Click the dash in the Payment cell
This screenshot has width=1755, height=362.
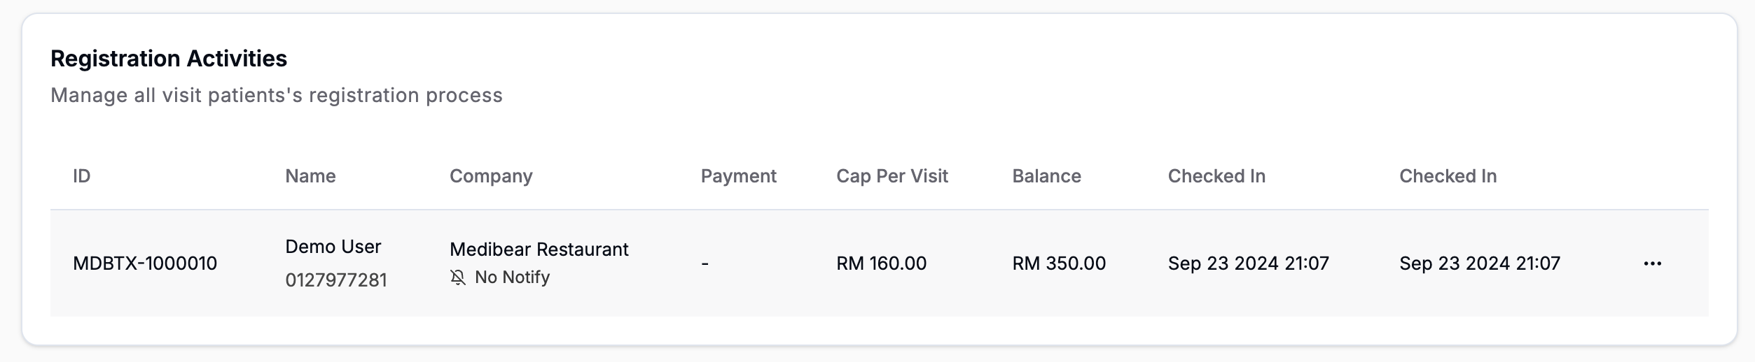[x=705, y=263]
